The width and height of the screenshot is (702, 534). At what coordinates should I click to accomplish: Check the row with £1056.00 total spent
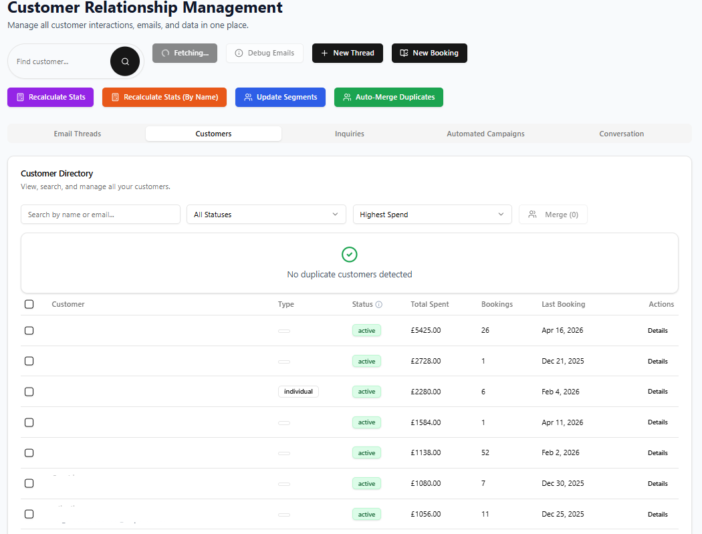pos(29,514)
